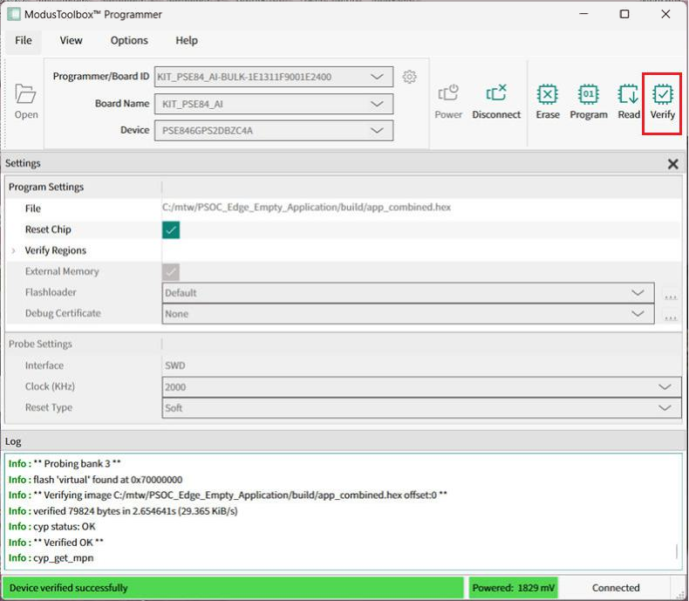Read device memory
The height and width of the screenshot is (601, 689).
pyautogui.click(x=629, y=102)
